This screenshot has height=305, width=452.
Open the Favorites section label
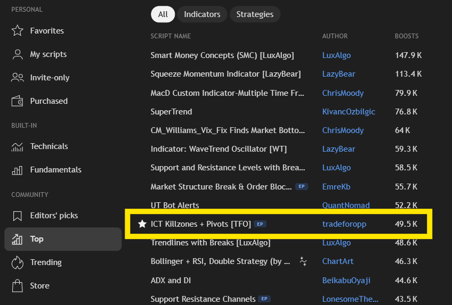(x=47, y=31)
